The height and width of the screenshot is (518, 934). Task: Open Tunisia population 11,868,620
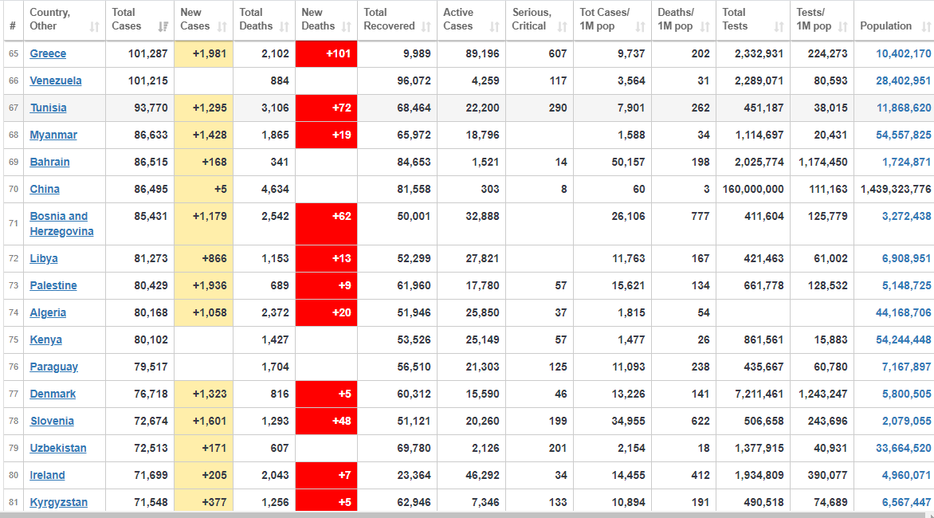point(904,108)
